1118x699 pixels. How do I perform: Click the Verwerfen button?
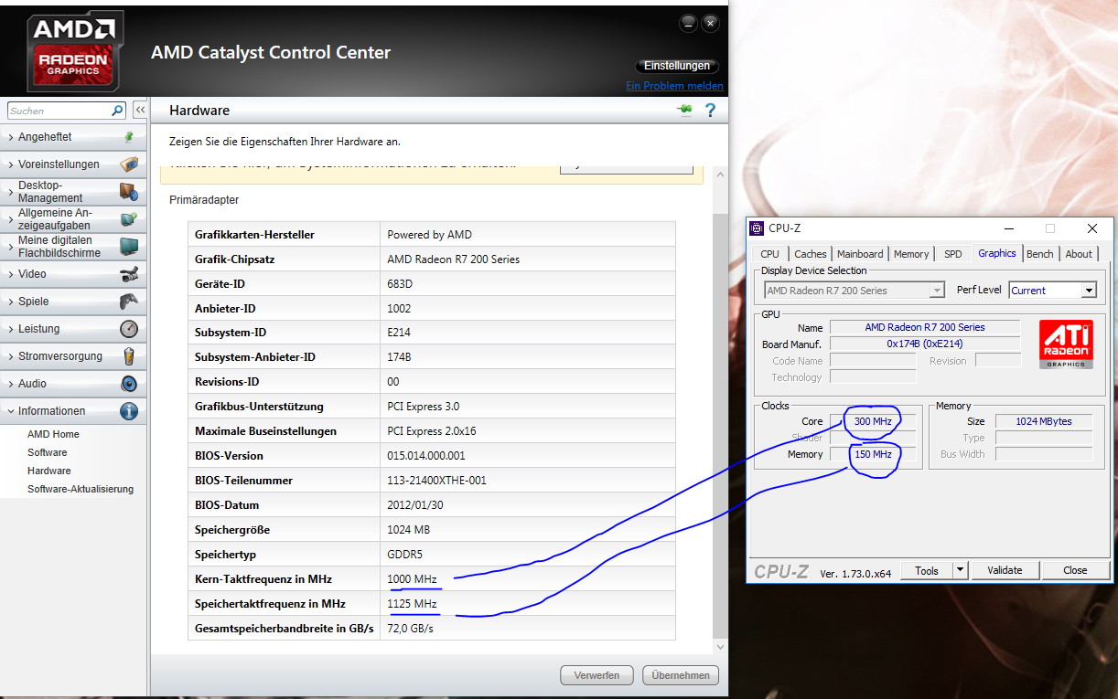[597, 675]
